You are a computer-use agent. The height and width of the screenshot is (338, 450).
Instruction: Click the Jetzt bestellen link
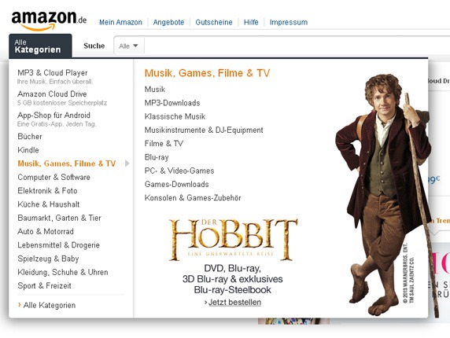click(x=233, y=302)
